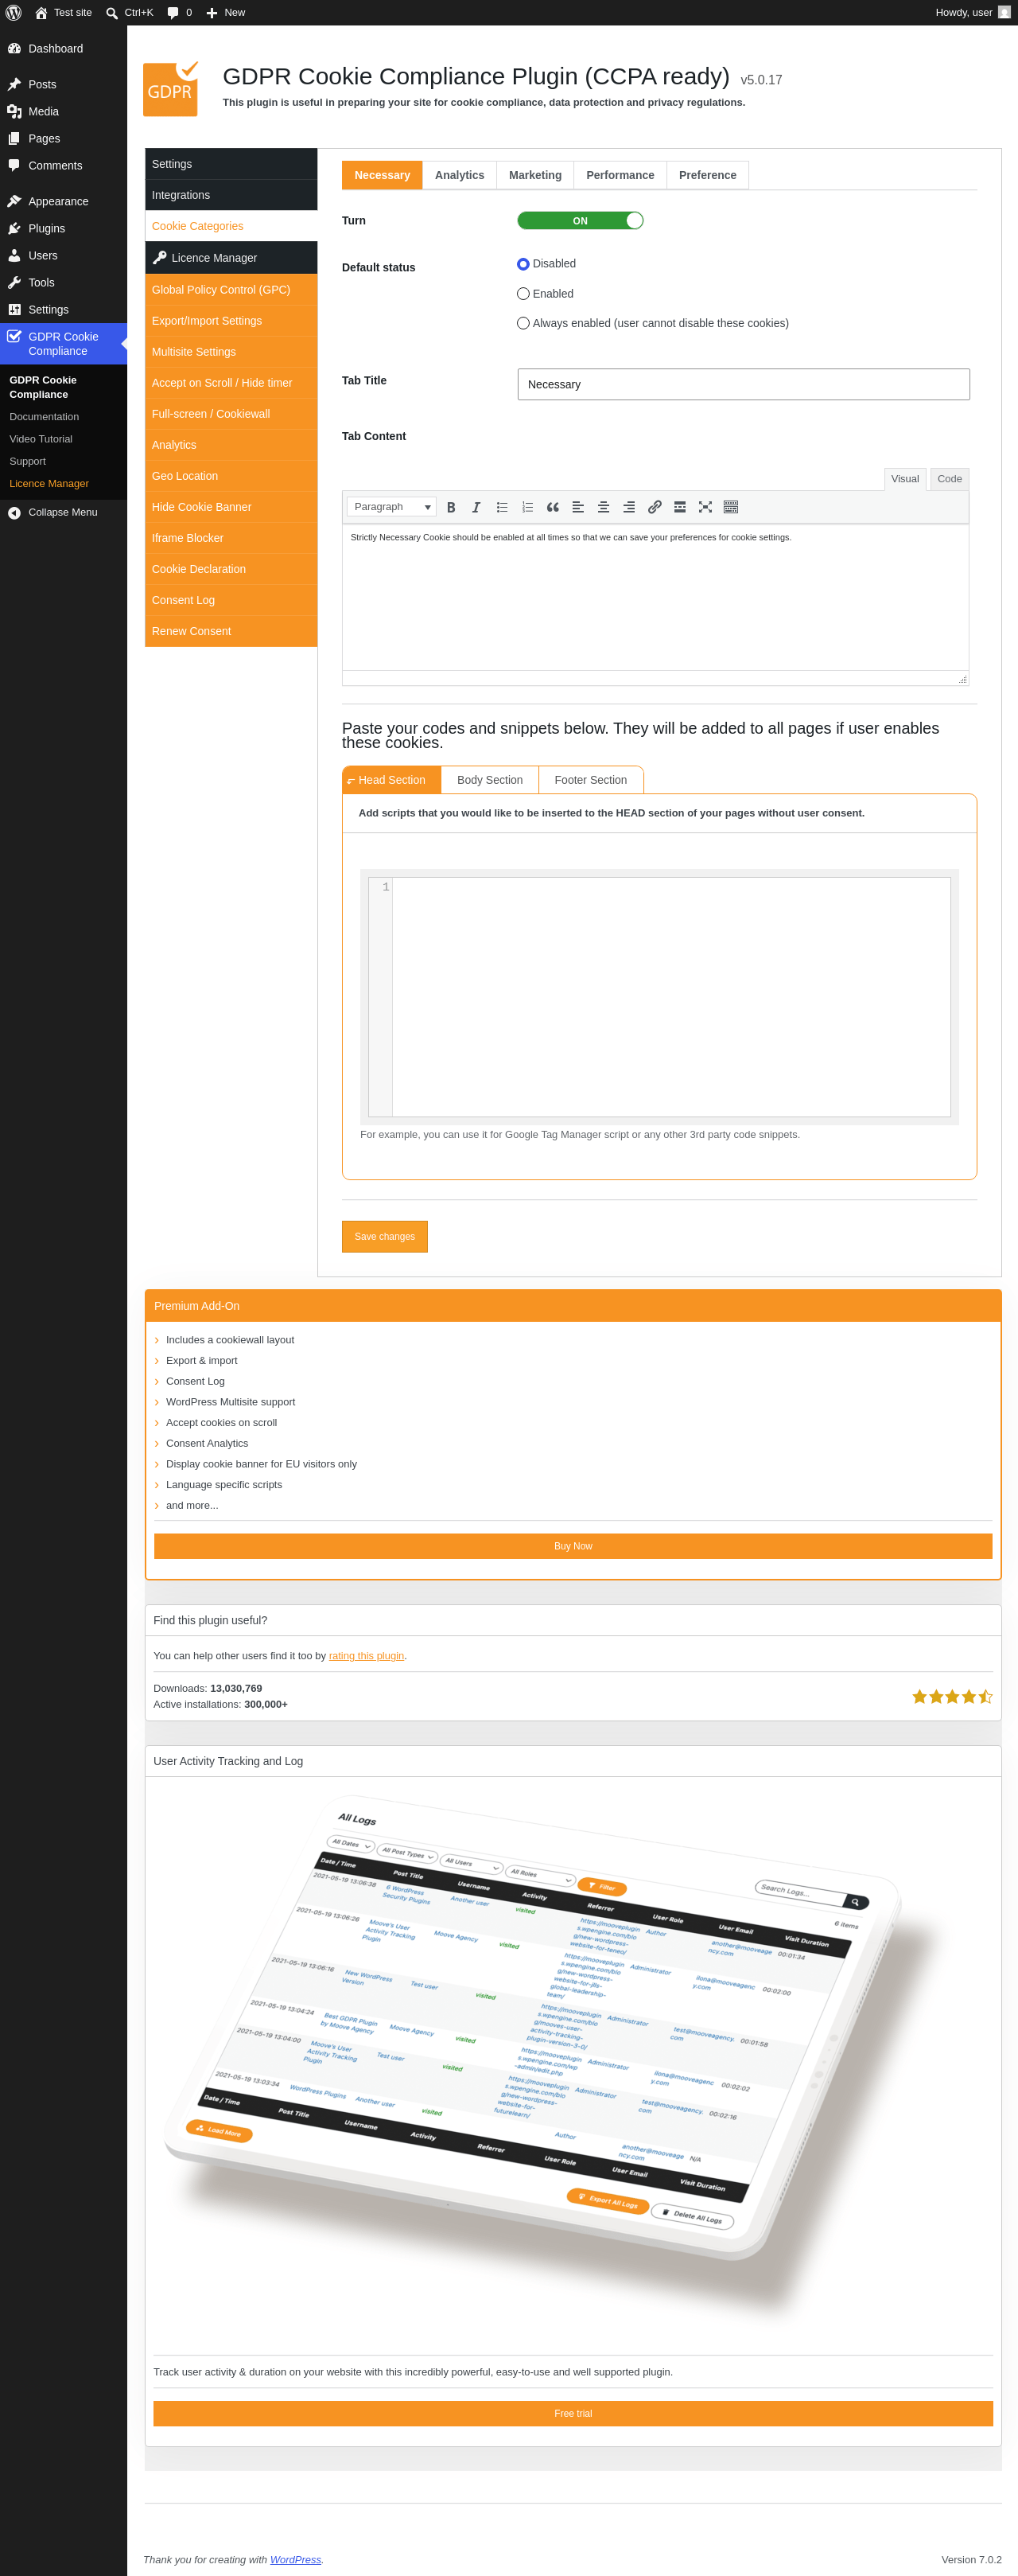Open the comments bubble in admin bar

173,13
